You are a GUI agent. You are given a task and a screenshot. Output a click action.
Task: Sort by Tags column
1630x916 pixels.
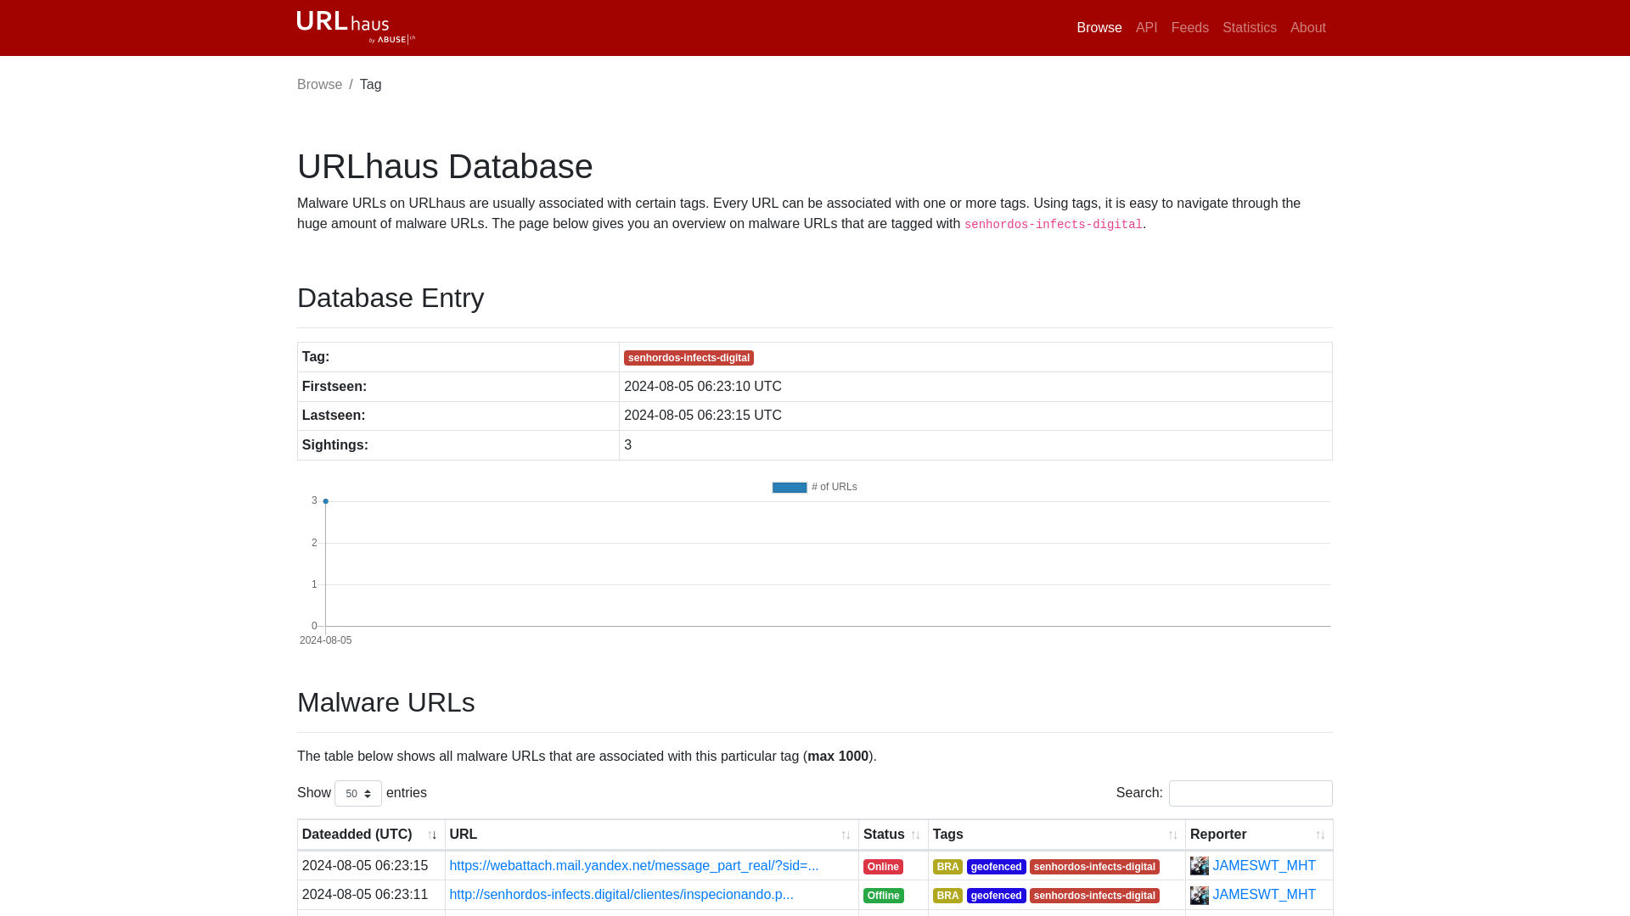tap(1056, 835)
